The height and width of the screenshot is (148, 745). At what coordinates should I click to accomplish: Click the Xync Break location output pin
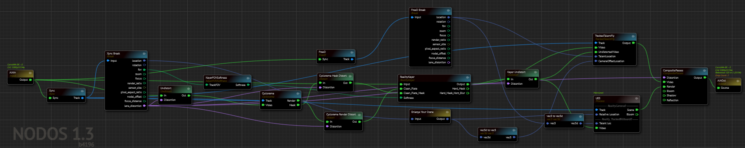pos(144,61)
